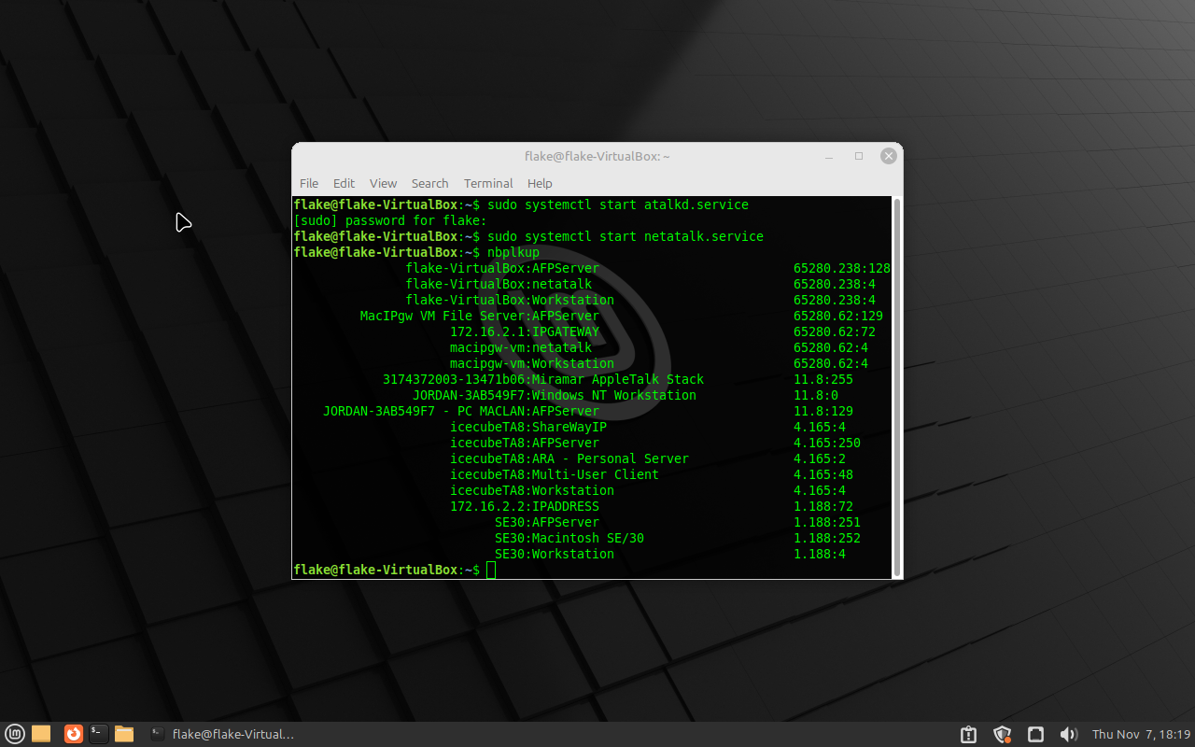The image size is (1195, 747).
Task: Click 'JORDAN-3AB549F7:Windows NT Workstation' entry
Action: (555, 395)
